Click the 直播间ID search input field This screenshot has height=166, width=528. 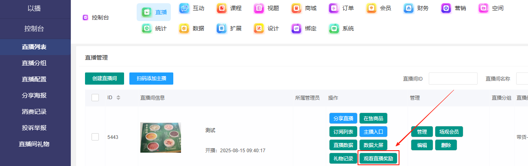(453, 79)
